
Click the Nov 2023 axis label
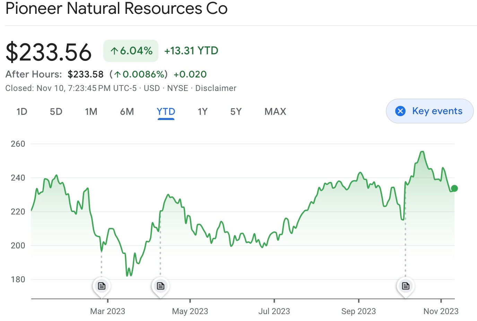[441, 311]
